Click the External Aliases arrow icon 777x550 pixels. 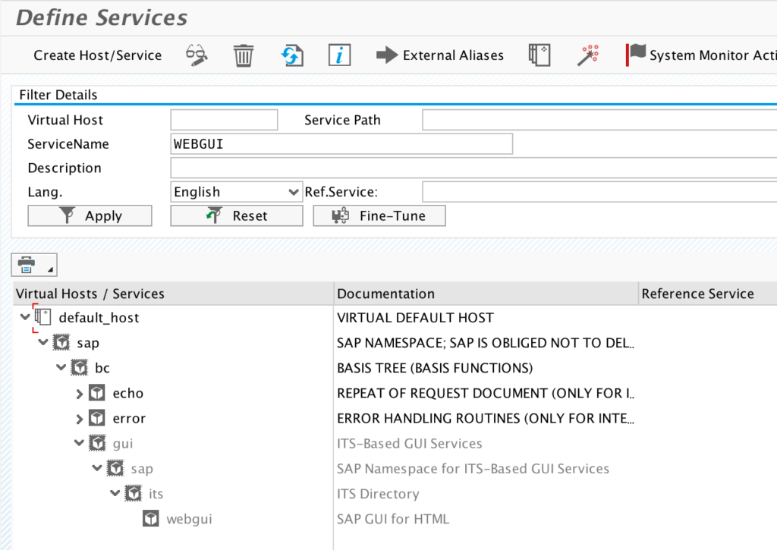[x=387, y=55]
